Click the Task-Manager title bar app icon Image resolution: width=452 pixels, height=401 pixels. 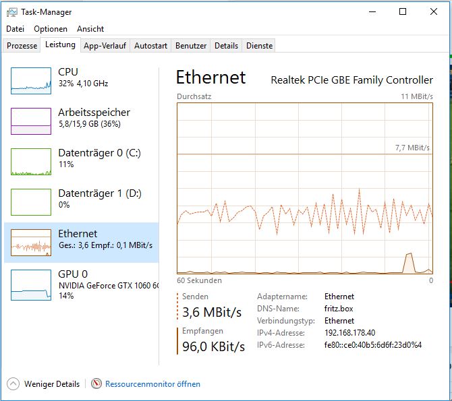(x=12, y=12)
